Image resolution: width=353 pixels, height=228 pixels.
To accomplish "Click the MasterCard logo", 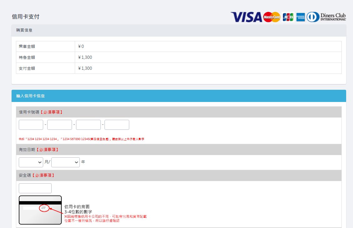I will (x=272, y=17).
